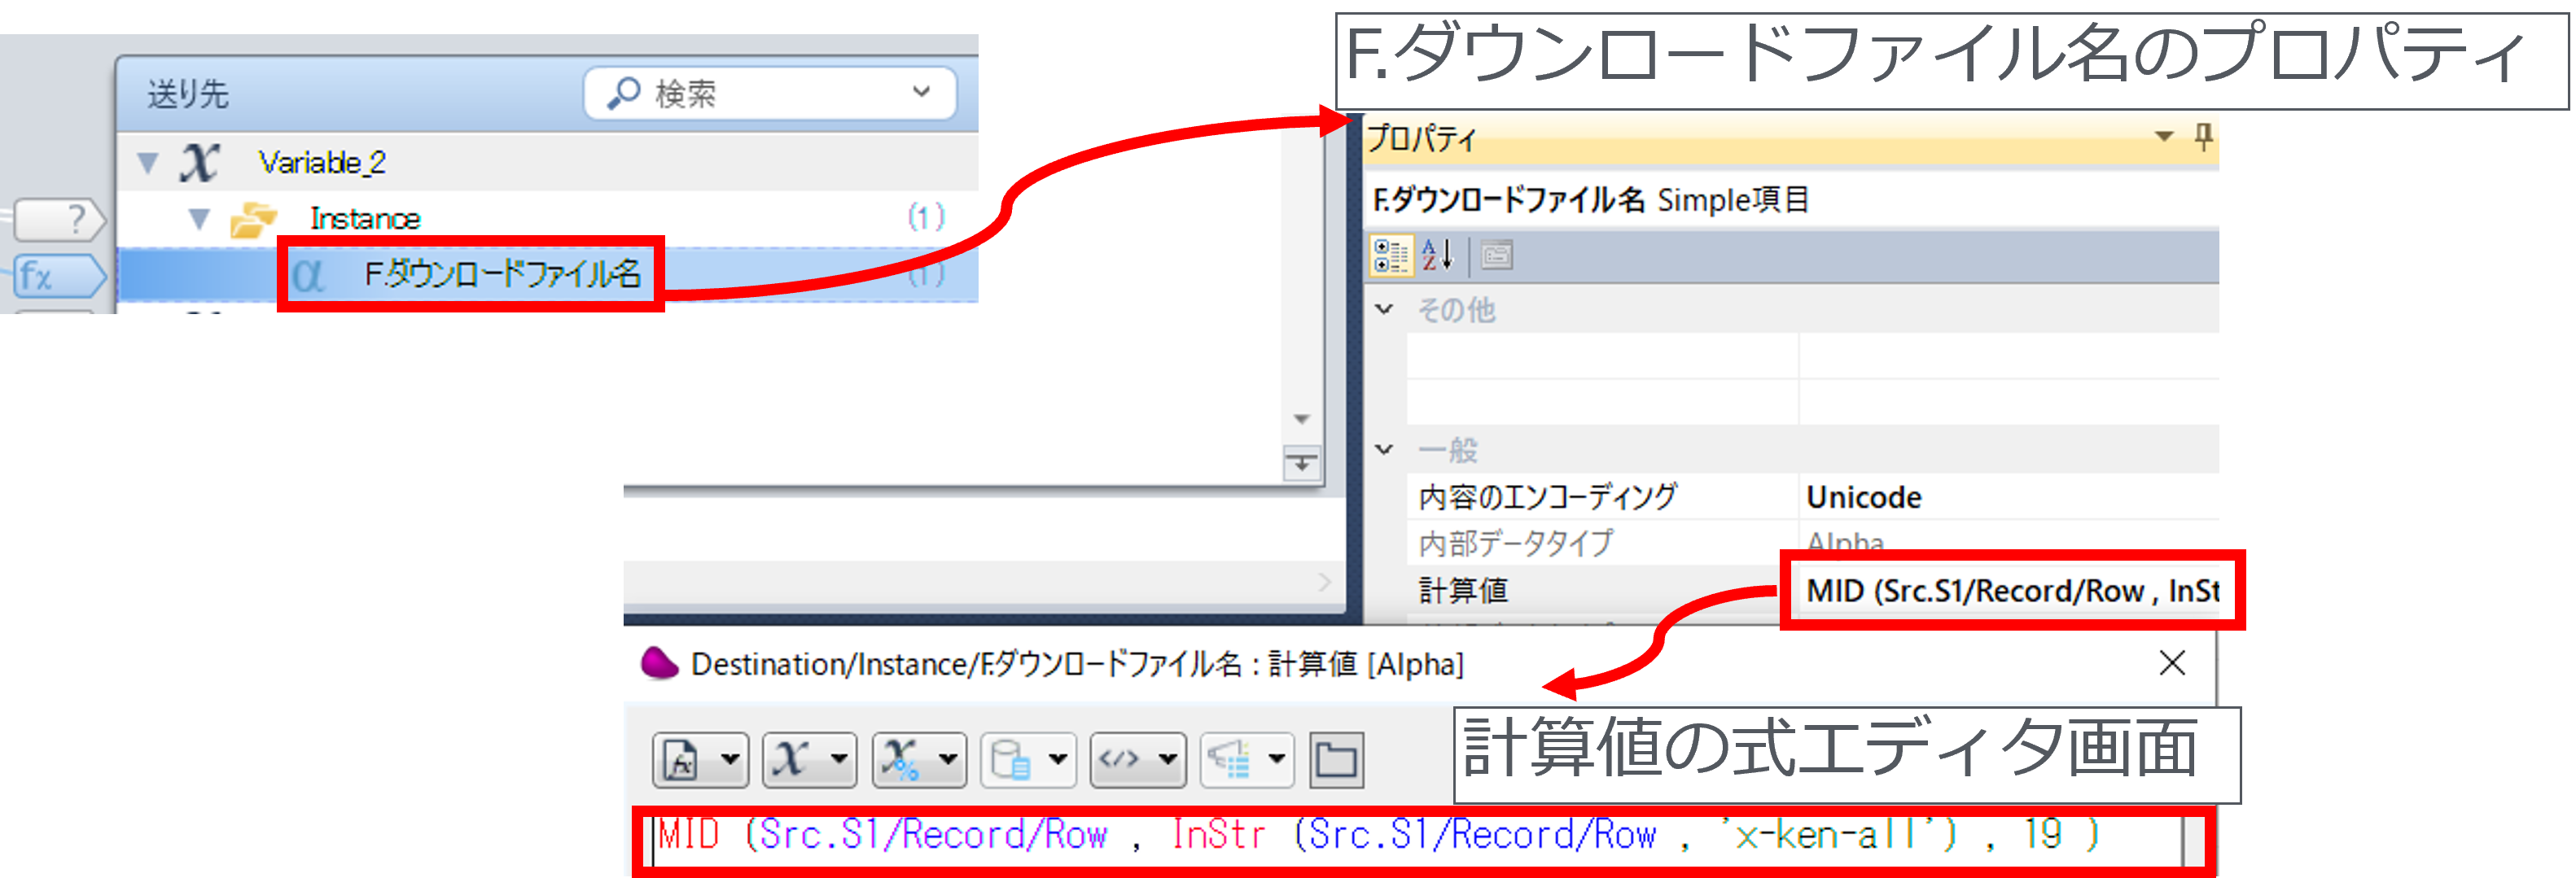Click the horizontal scrollbar right arrow

(1325, 582)
